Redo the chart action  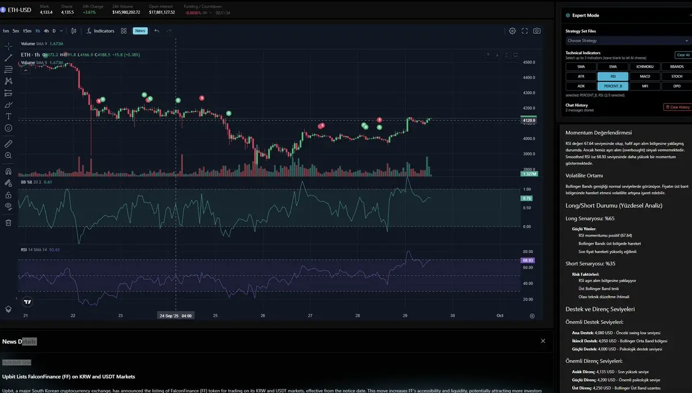169,31
